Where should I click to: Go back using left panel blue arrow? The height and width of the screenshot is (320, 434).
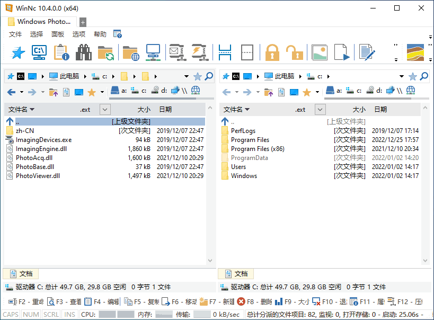[x=11, y=92]
